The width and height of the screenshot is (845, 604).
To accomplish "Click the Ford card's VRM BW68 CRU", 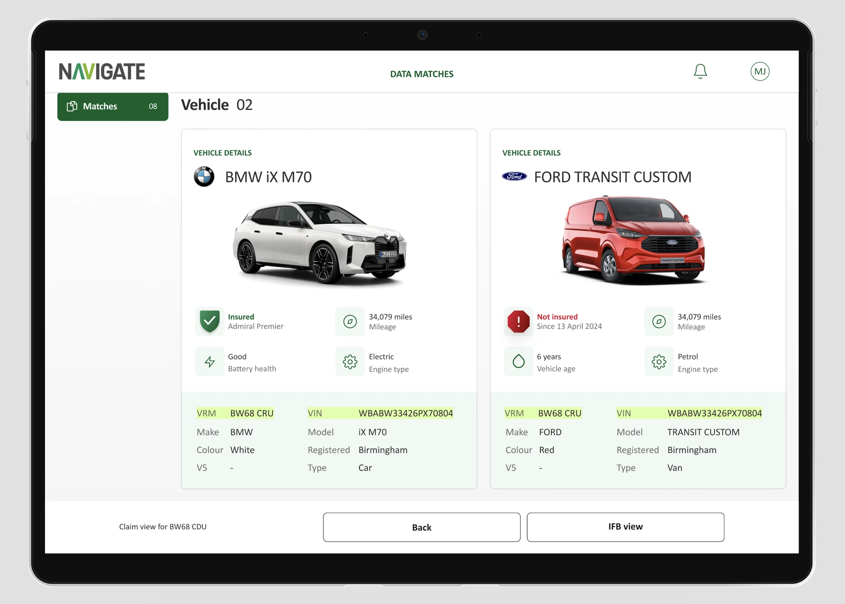I will 543,413.
